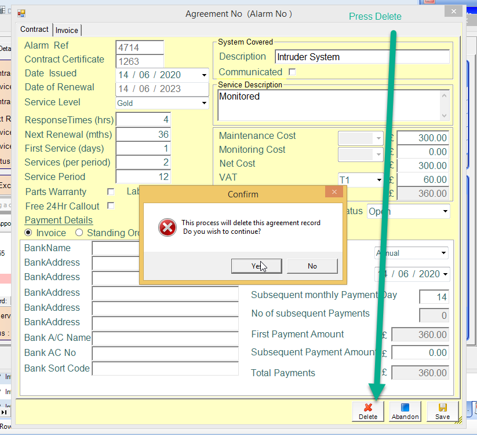Image resolution: width=477 pixels, height=441 pixels.
Task: Close the Confirm dialog with its X
Action: pyautogui.click(x=334, y=192)
